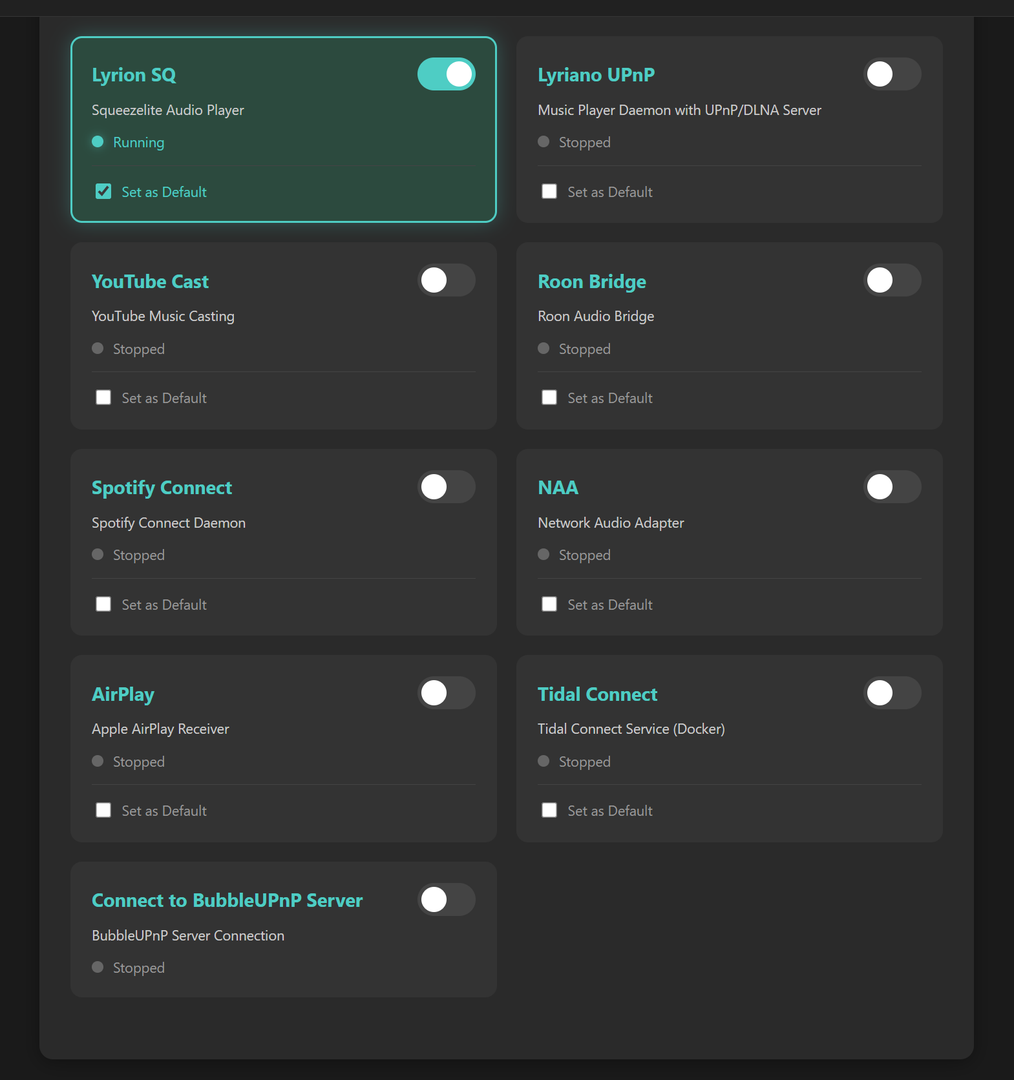The height and width of the screenshot is (1080, 1014).
Task: Switch on YouTube Cast
Action: pos(447,280)
